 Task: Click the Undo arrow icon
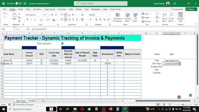tap(5, 14)
